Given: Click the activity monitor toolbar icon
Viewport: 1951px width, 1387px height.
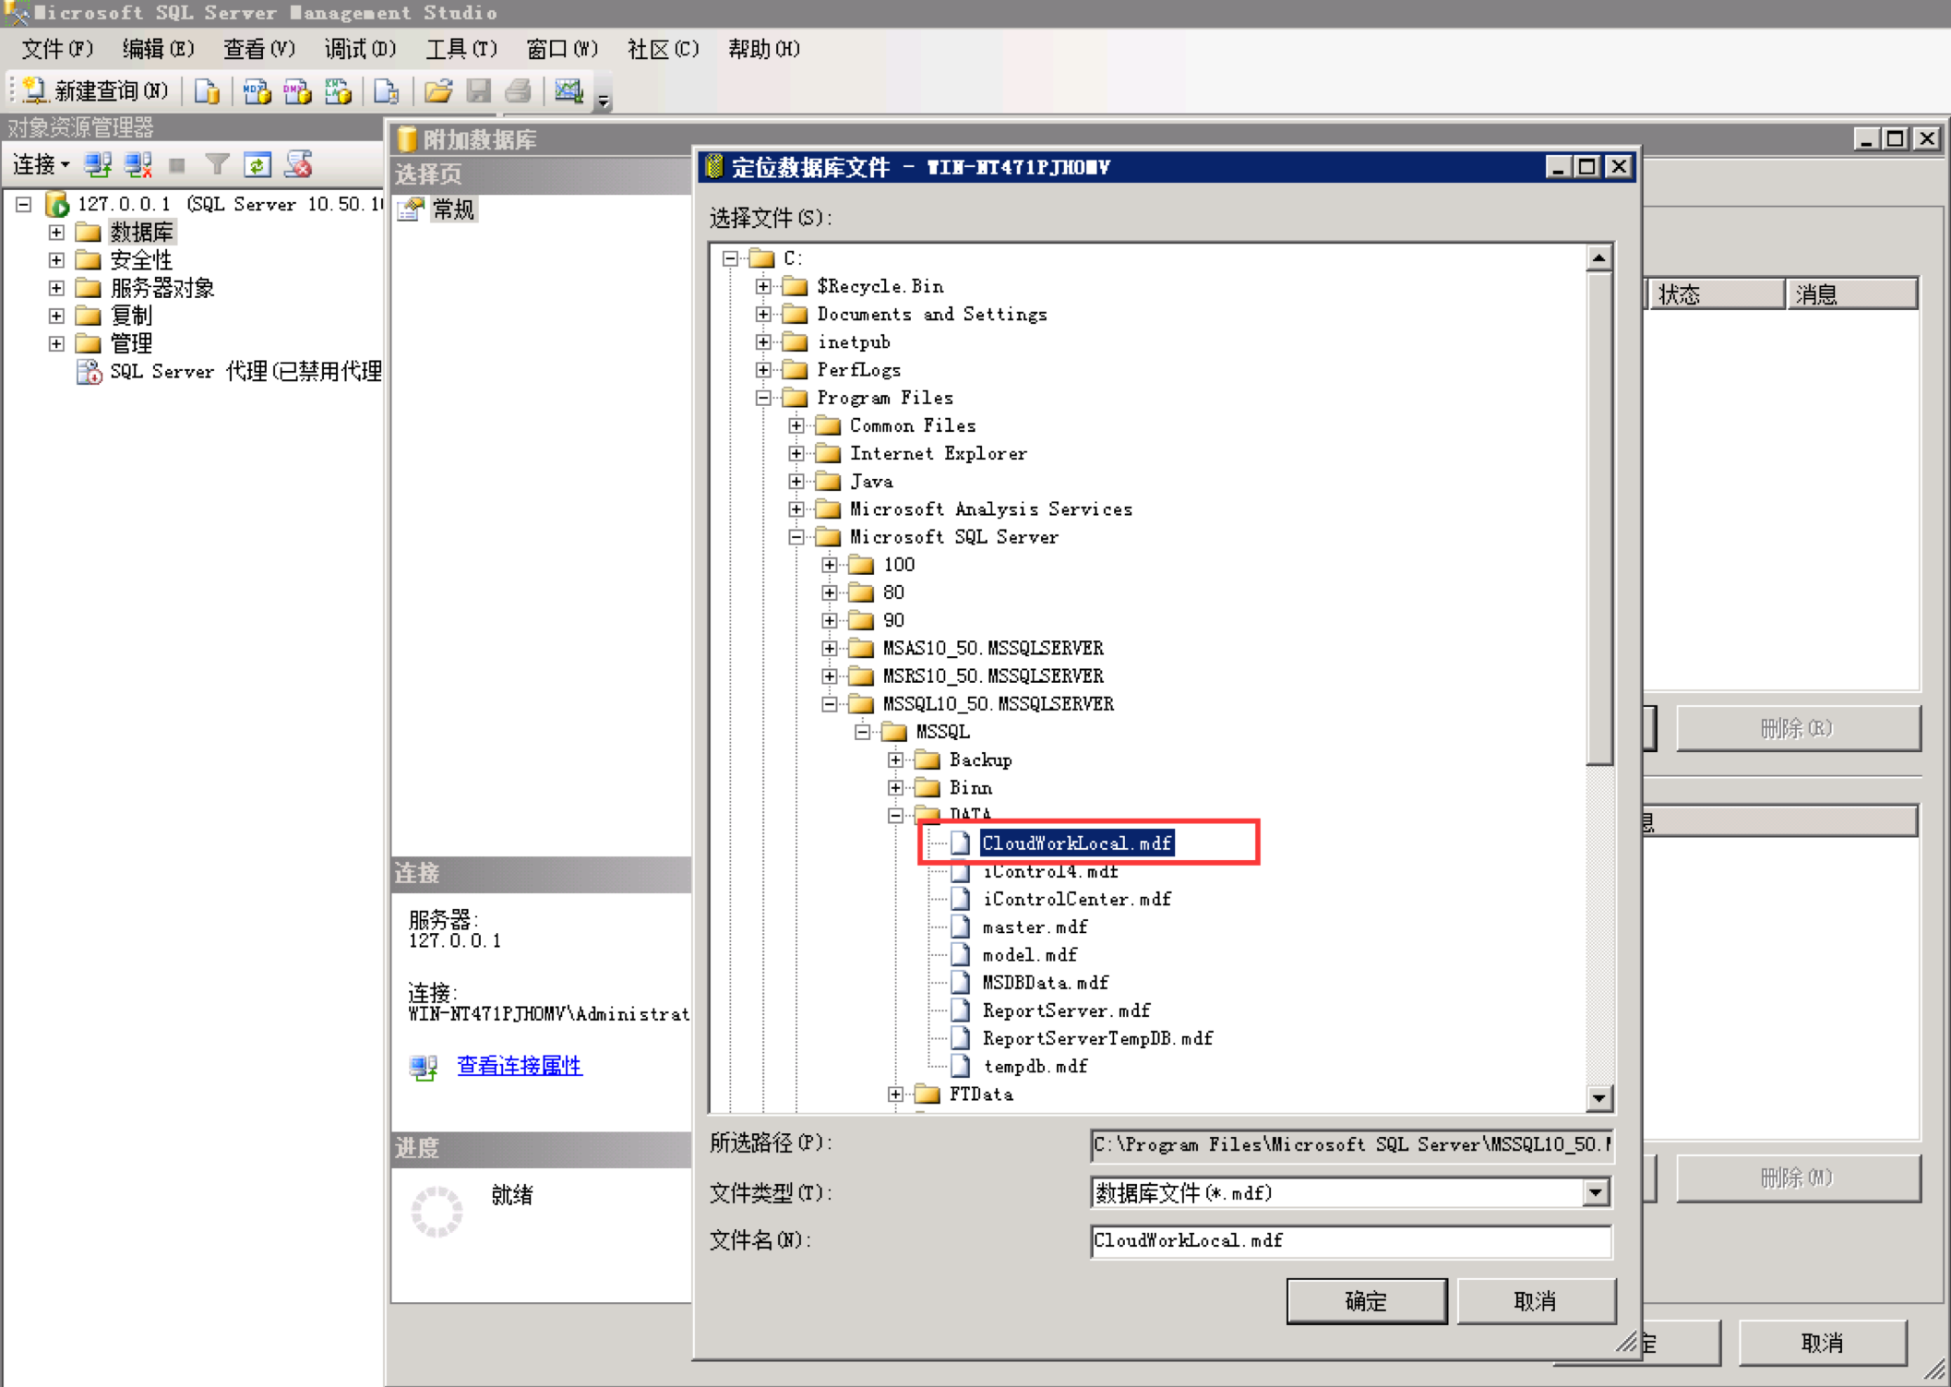Looking at the screenshot, I should 569,90.
